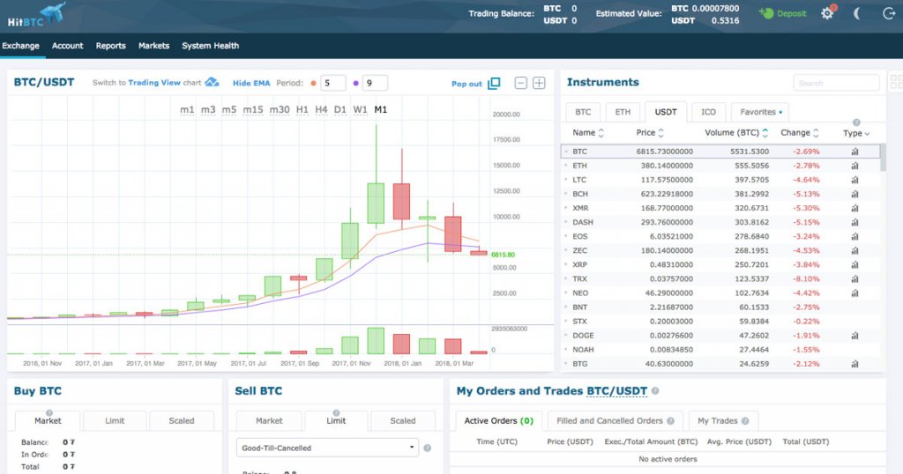The image size is (903, 474).
Task: Open the Type column filter dropdown
Action: (856, 133)
